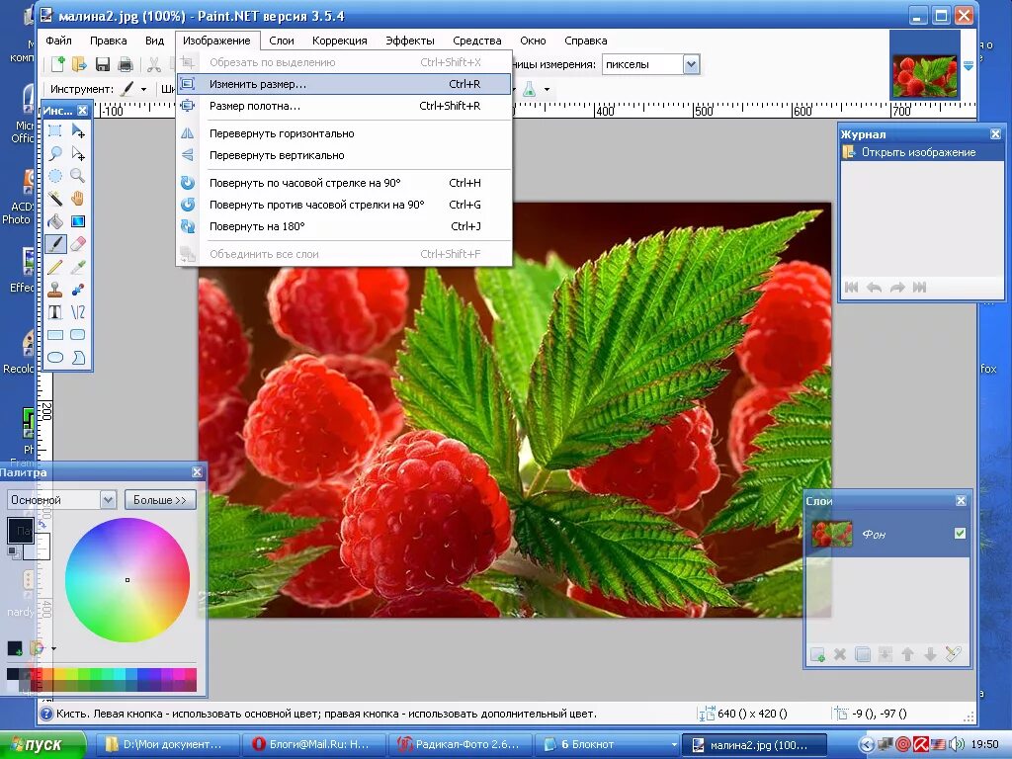Open the Эффекты menu

click(x=410, y=41)
